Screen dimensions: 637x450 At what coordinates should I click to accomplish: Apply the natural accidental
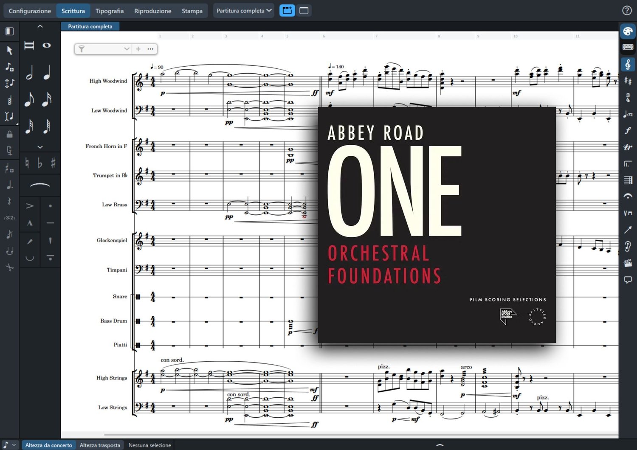coord(27,163)
